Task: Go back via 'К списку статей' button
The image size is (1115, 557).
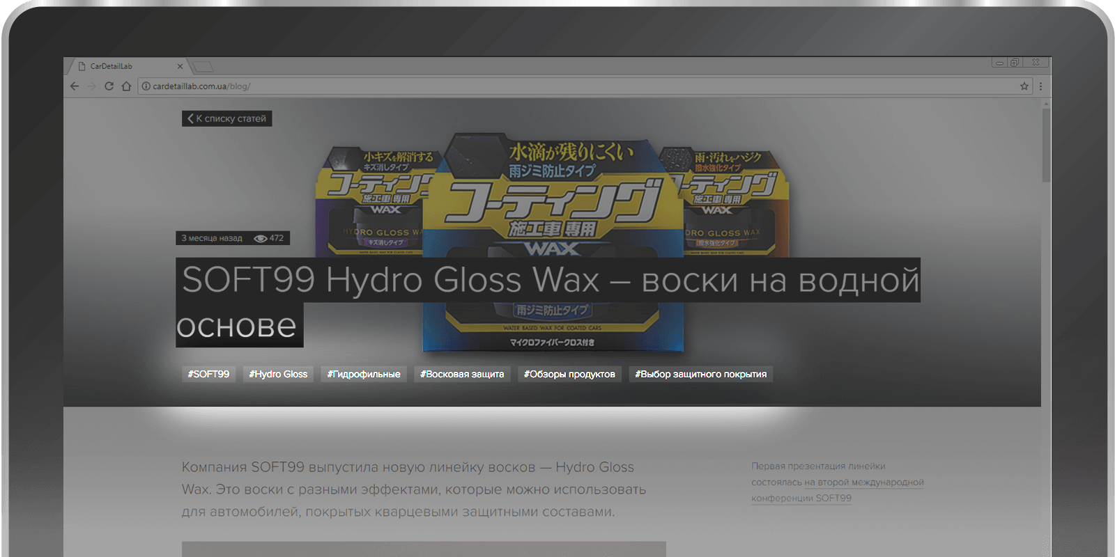Action: 227,118
